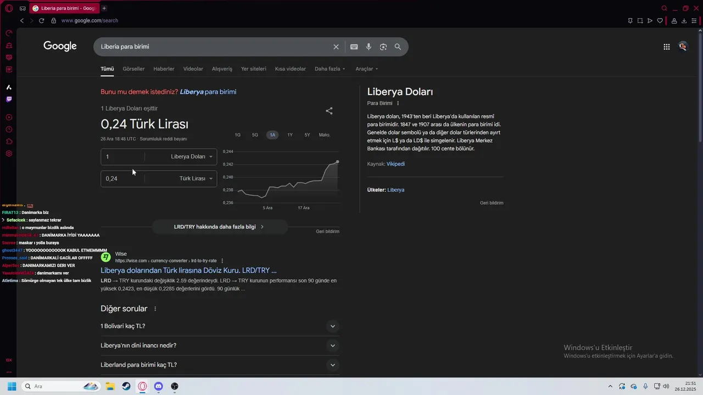Open LRD/TRY hakkında daha fazla bilgi

[x=219, y=227]
